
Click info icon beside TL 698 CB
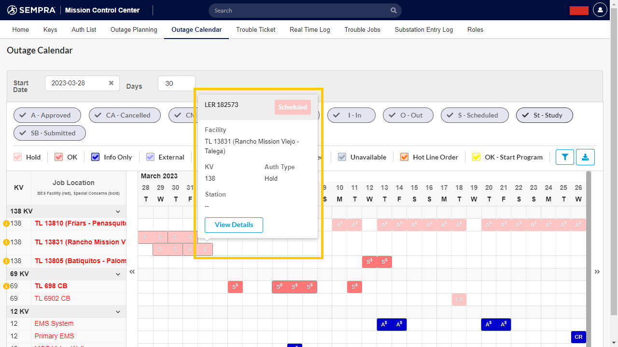tap(6, 286)
